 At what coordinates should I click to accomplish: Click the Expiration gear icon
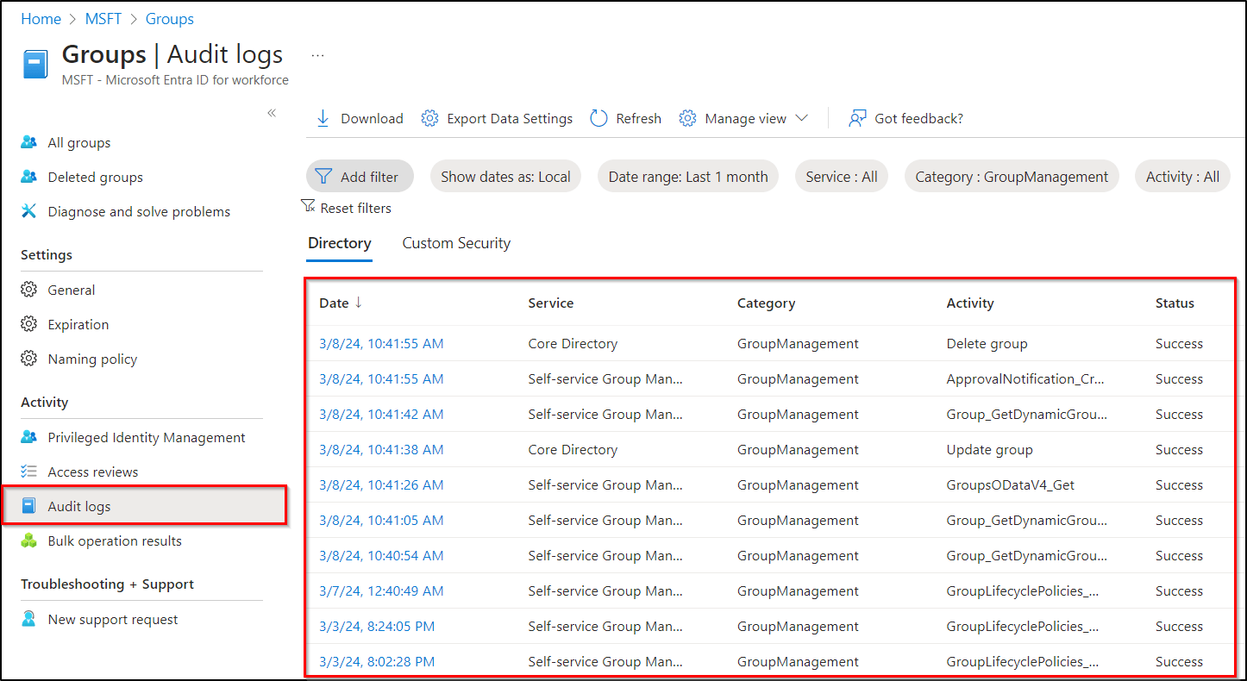pos(29,324)
